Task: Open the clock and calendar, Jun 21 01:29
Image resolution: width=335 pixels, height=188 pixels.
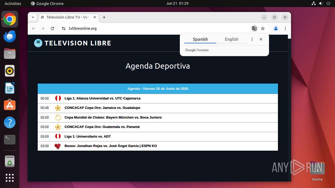Action: 177,3
